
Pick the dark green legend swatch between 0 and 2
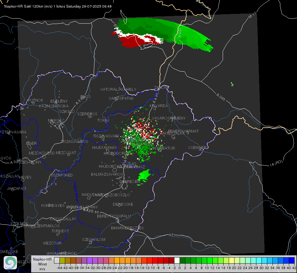pos(182,260)
